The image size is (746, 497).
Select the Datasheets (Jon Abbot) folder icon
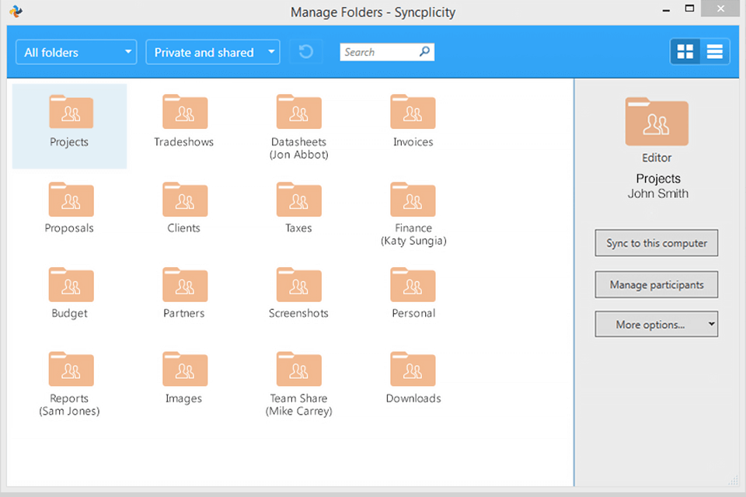[298, 112]
